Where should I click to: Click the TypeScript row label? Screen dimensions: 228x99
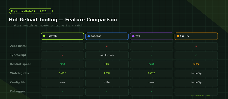pos(18,55)
